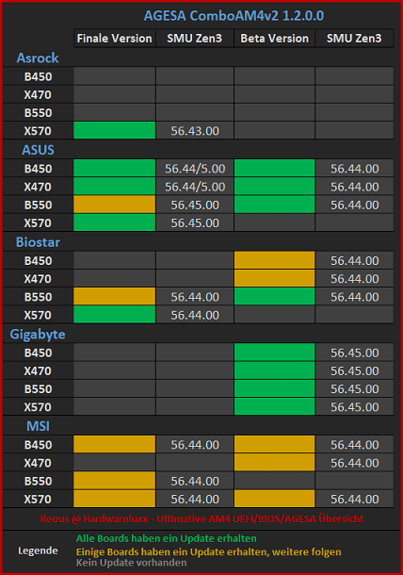
Task: Select the MSI section heading
Action: (x=38, y=426)
